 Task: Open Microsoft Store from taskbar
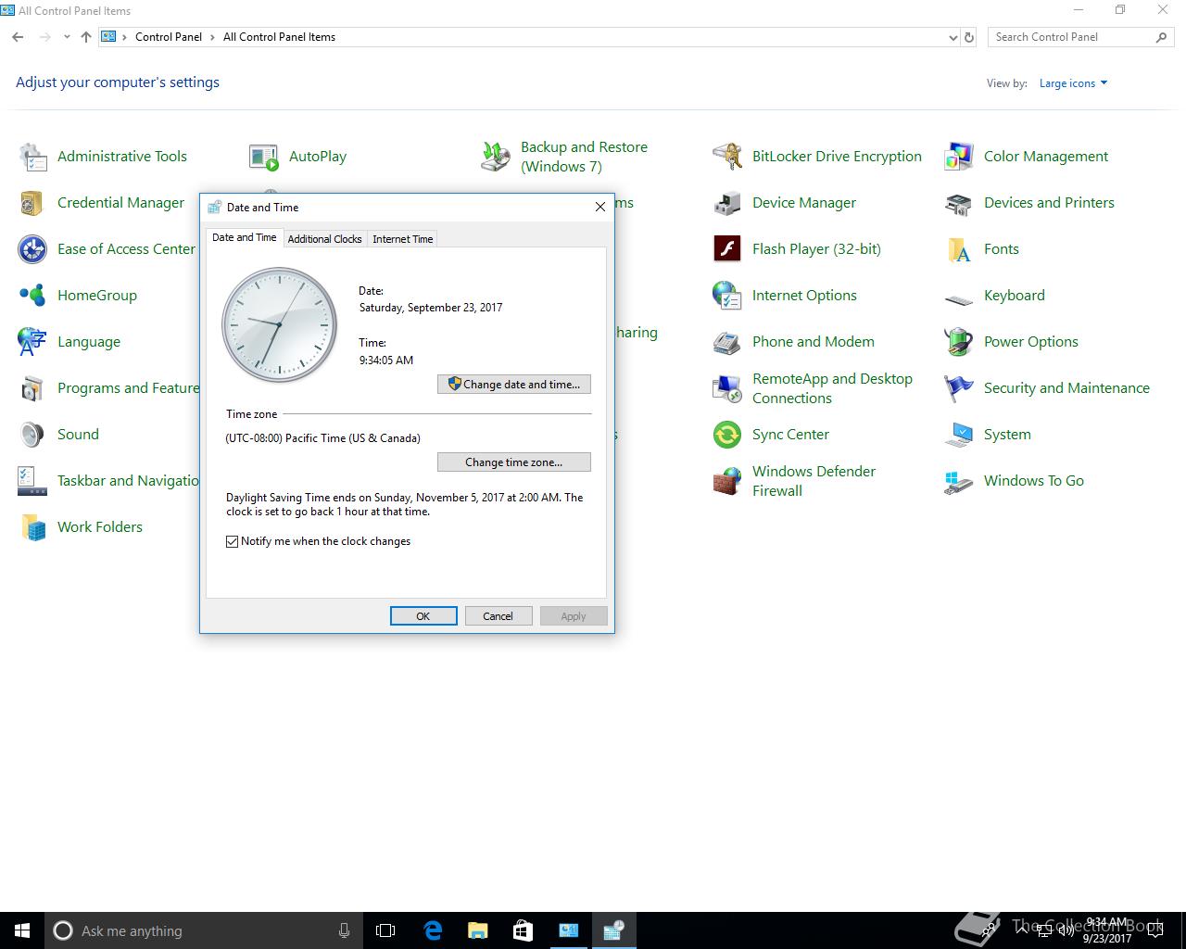[x=523, y=930]
